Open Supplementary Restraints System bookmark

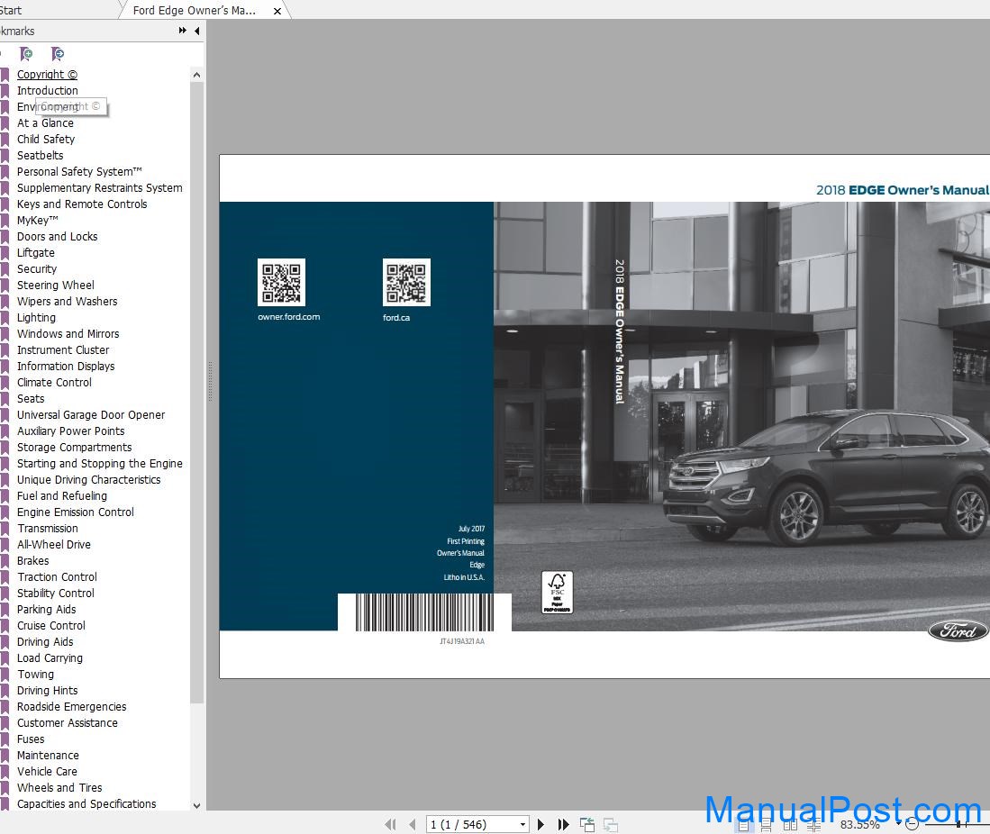pyautogui.click(x=100, y=188)
